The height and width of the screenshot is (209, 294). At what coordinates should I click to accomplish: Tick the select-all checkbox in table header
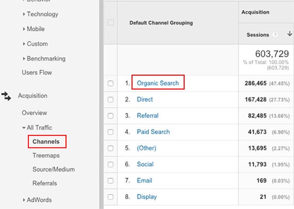[111, 23]
